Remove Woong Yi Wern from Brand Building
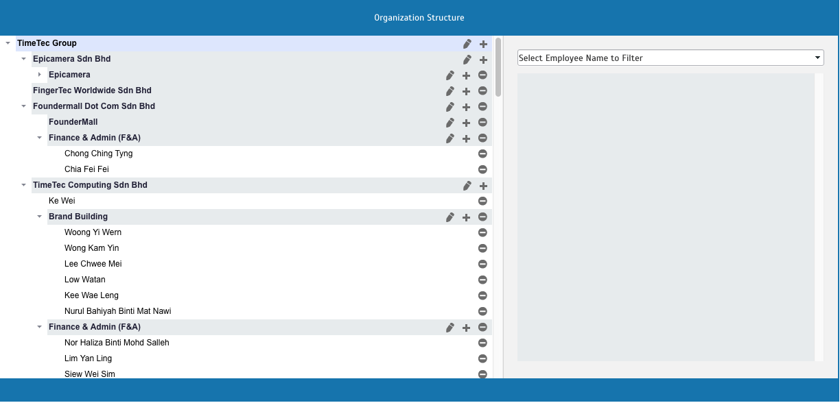The width and height of the screenshot is (840, 403). pyautogui.click(x=482, y=233)
